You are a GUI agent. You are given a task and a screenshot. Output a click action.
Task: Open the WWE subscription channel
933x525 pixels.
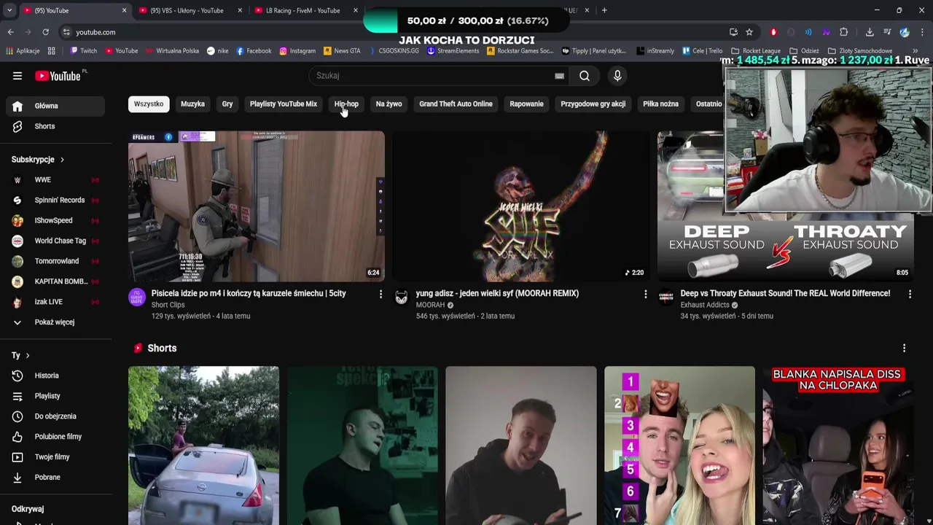pyautogui.click(x=55, y=179)
